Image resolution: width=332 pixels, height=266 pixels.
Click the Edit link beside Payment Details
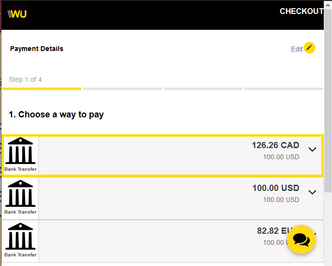(296, 49)
